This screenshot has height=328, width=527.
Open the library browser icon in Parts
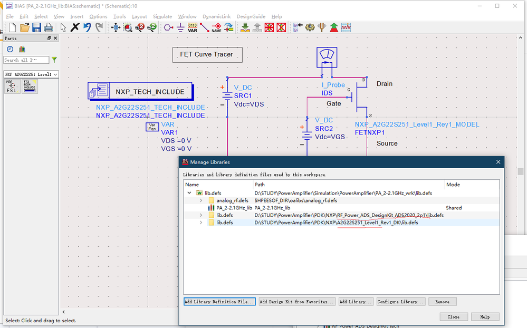pyautogui.click(x=22, y=49)
